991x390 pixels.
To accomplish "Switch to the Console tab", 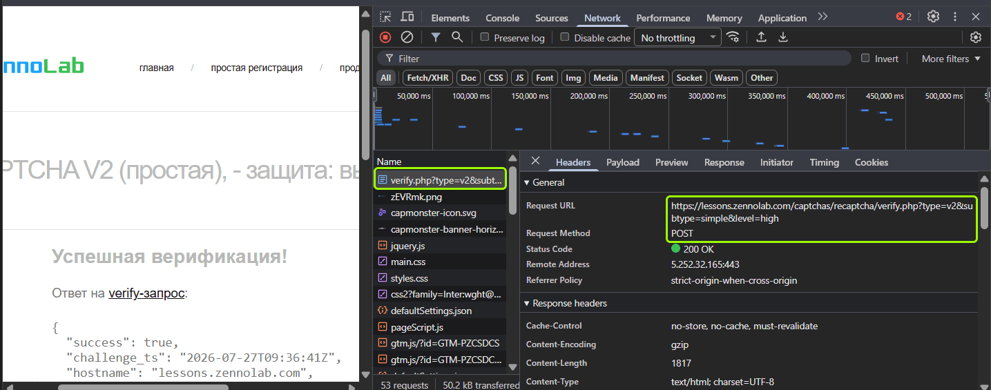I will (502, 18).
